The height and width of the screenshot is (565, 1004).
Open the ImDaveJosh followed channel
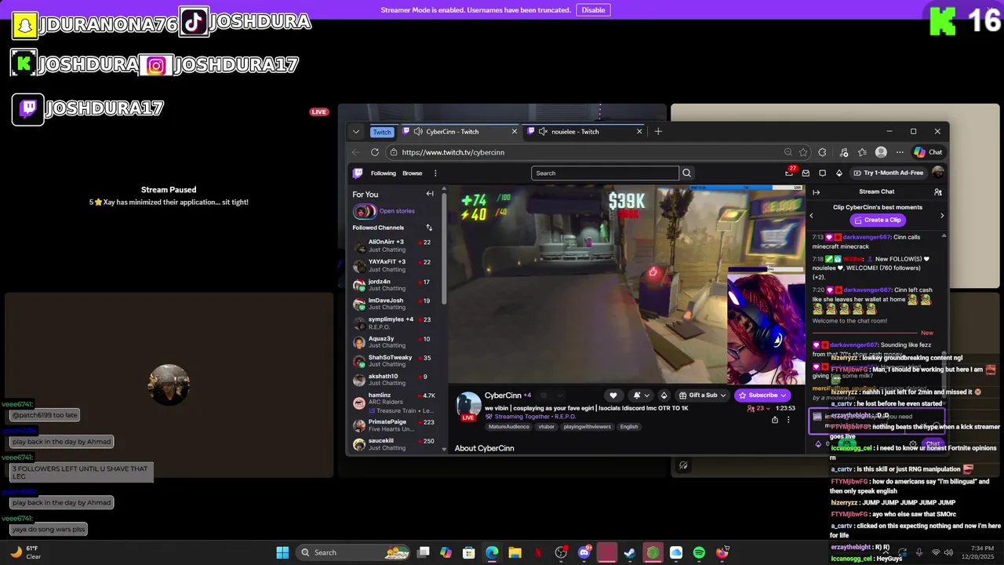coord(395,304)
